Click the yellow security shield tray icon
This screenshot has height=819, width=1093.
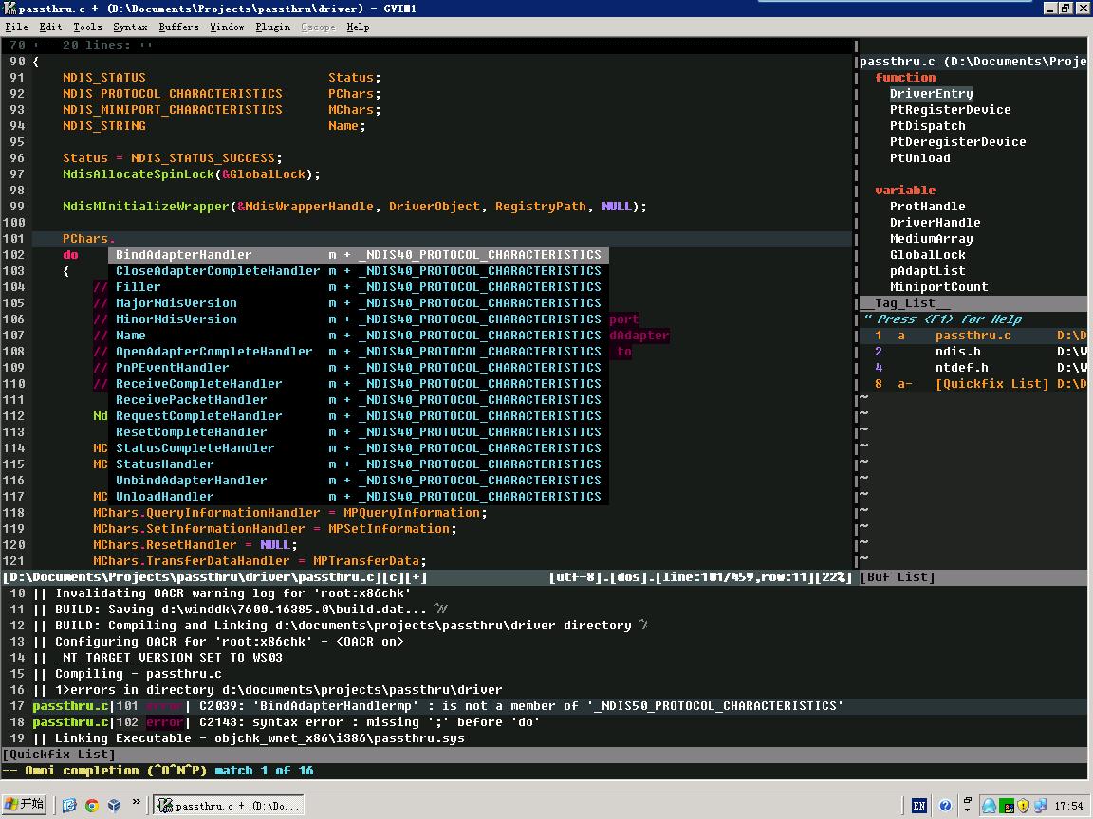(1023, 806)
